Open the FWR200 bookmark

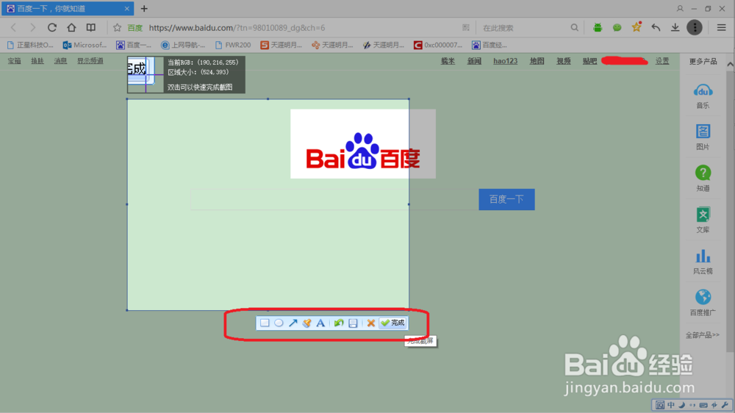pyautogui.click(x=233, y=45)
